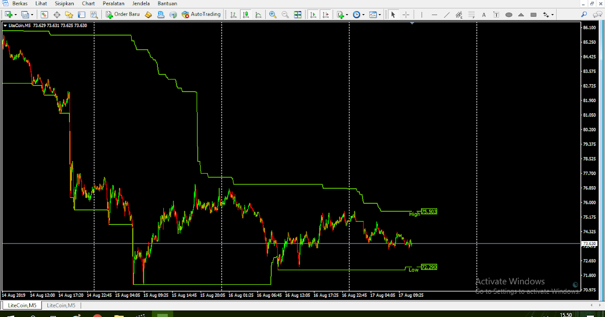
Task: Select the Crosshair tool
Action: coord(406,14)
